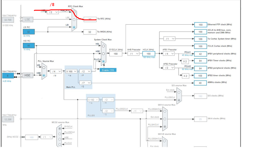This screenshot has height=148, width=268.
Task: Click the APB1 peripheral clocks value box
Action: [200, 54]
